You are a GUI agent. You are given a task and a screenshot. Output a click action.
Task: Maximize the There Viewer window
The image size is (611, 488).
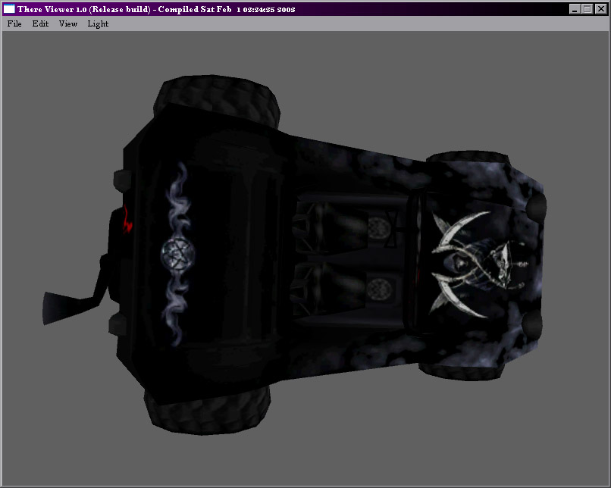(x=587, y=9)
